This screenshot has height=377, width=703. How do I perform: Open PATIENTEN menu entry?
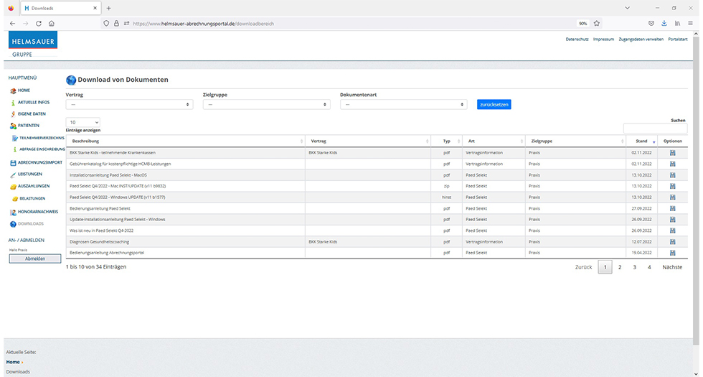28,126
